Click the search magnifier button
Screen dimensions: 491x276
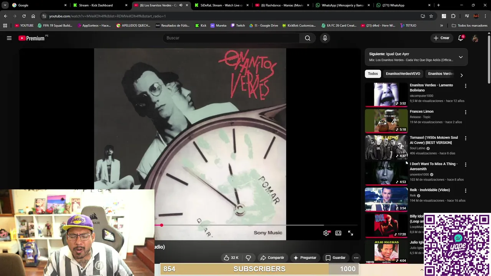(308, 38)
